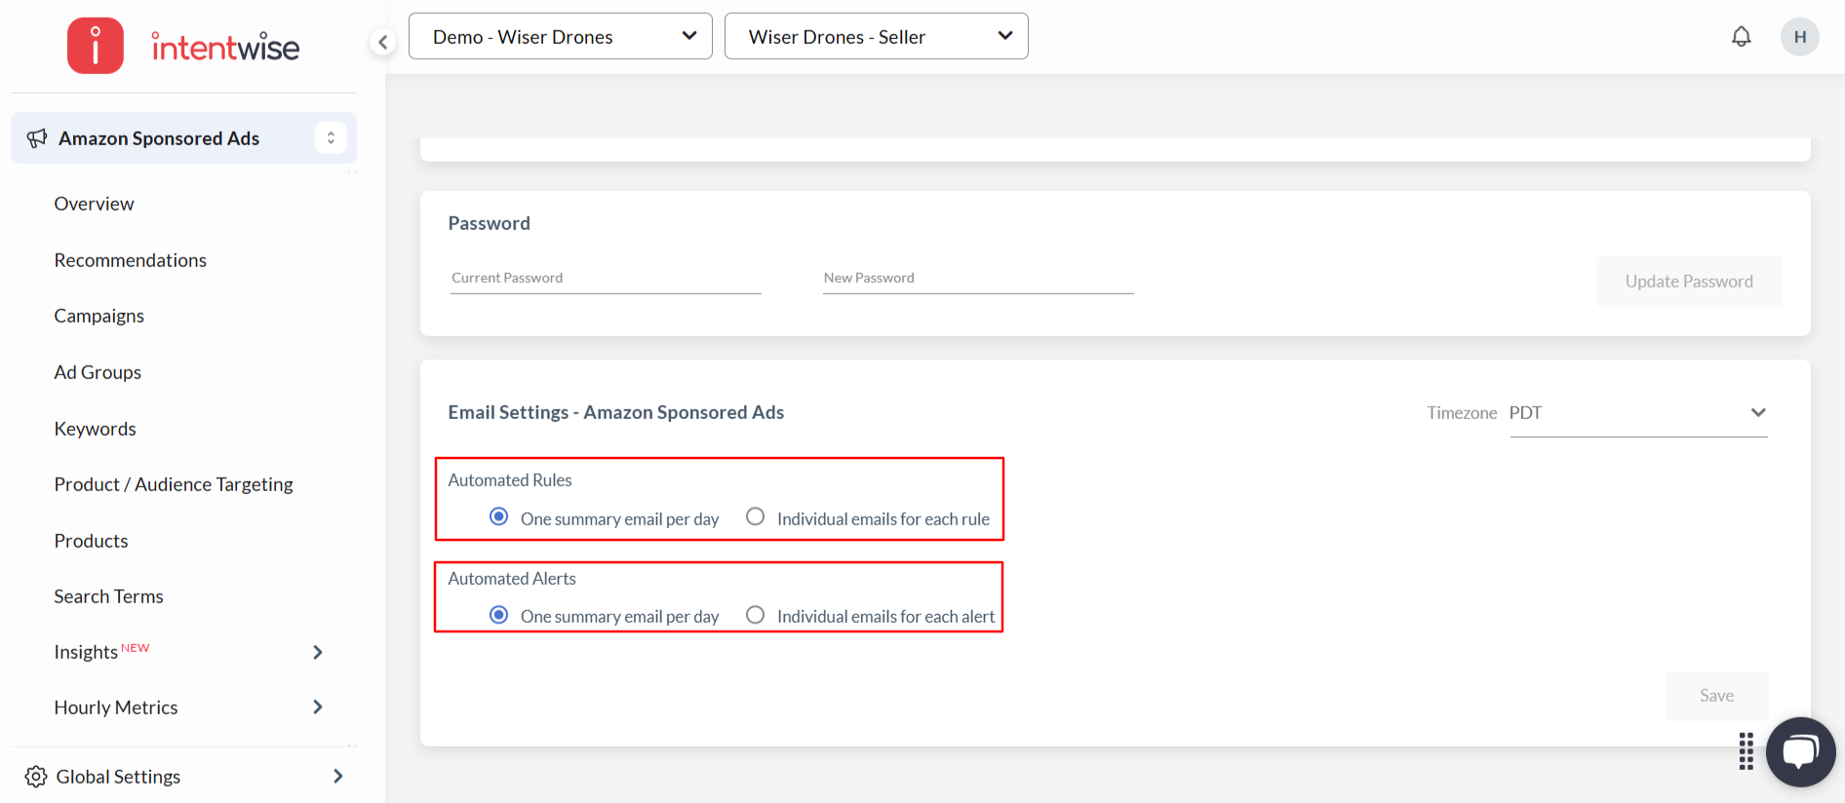This screenshot has height=803, width=1845.
Task: Click the Email Settings - Amazon Sponsored Ads heading
Action: [616, 412]
